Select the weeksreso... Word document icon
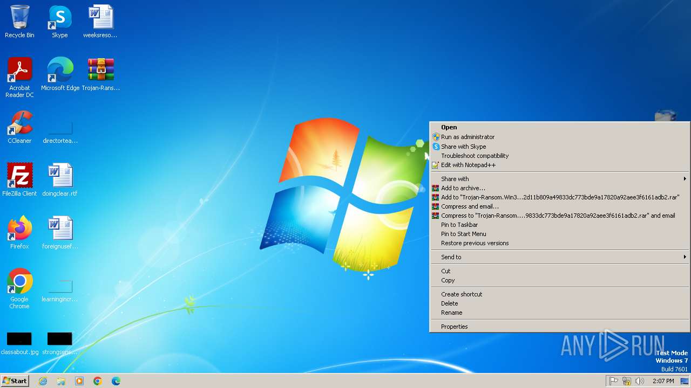Screen dimensions: 691x388 click(100, 22)
